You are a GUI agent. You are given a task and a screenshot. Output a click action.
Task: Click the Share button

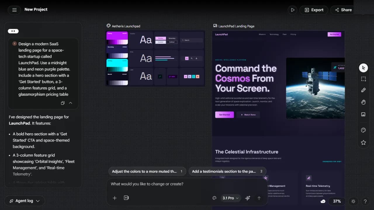tap(343, 10)
